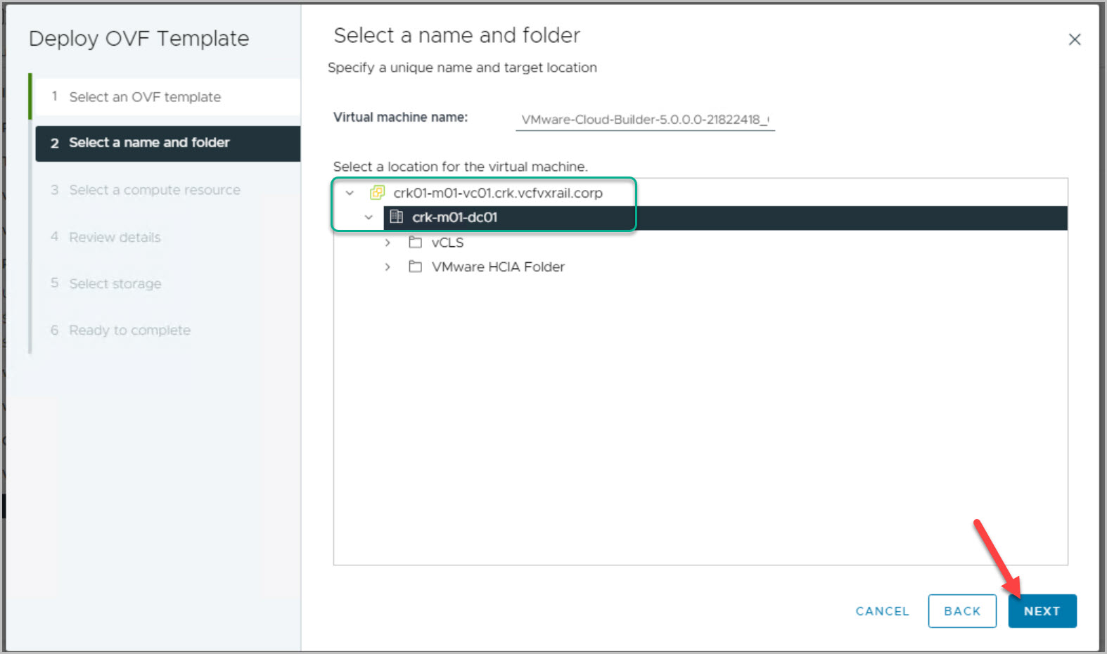Screen dimensions: 1107x654
Task: Click step 6 Ready to complete
Action: (x=129, y=331)
